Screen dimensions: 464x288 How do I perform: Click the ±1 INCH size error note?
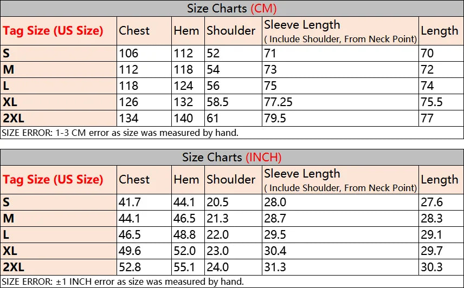pos(123,282)
